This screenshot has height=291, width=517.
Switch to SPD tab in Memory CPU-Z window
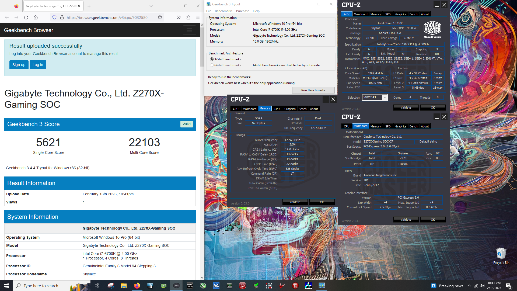click(x=277, y=109)
